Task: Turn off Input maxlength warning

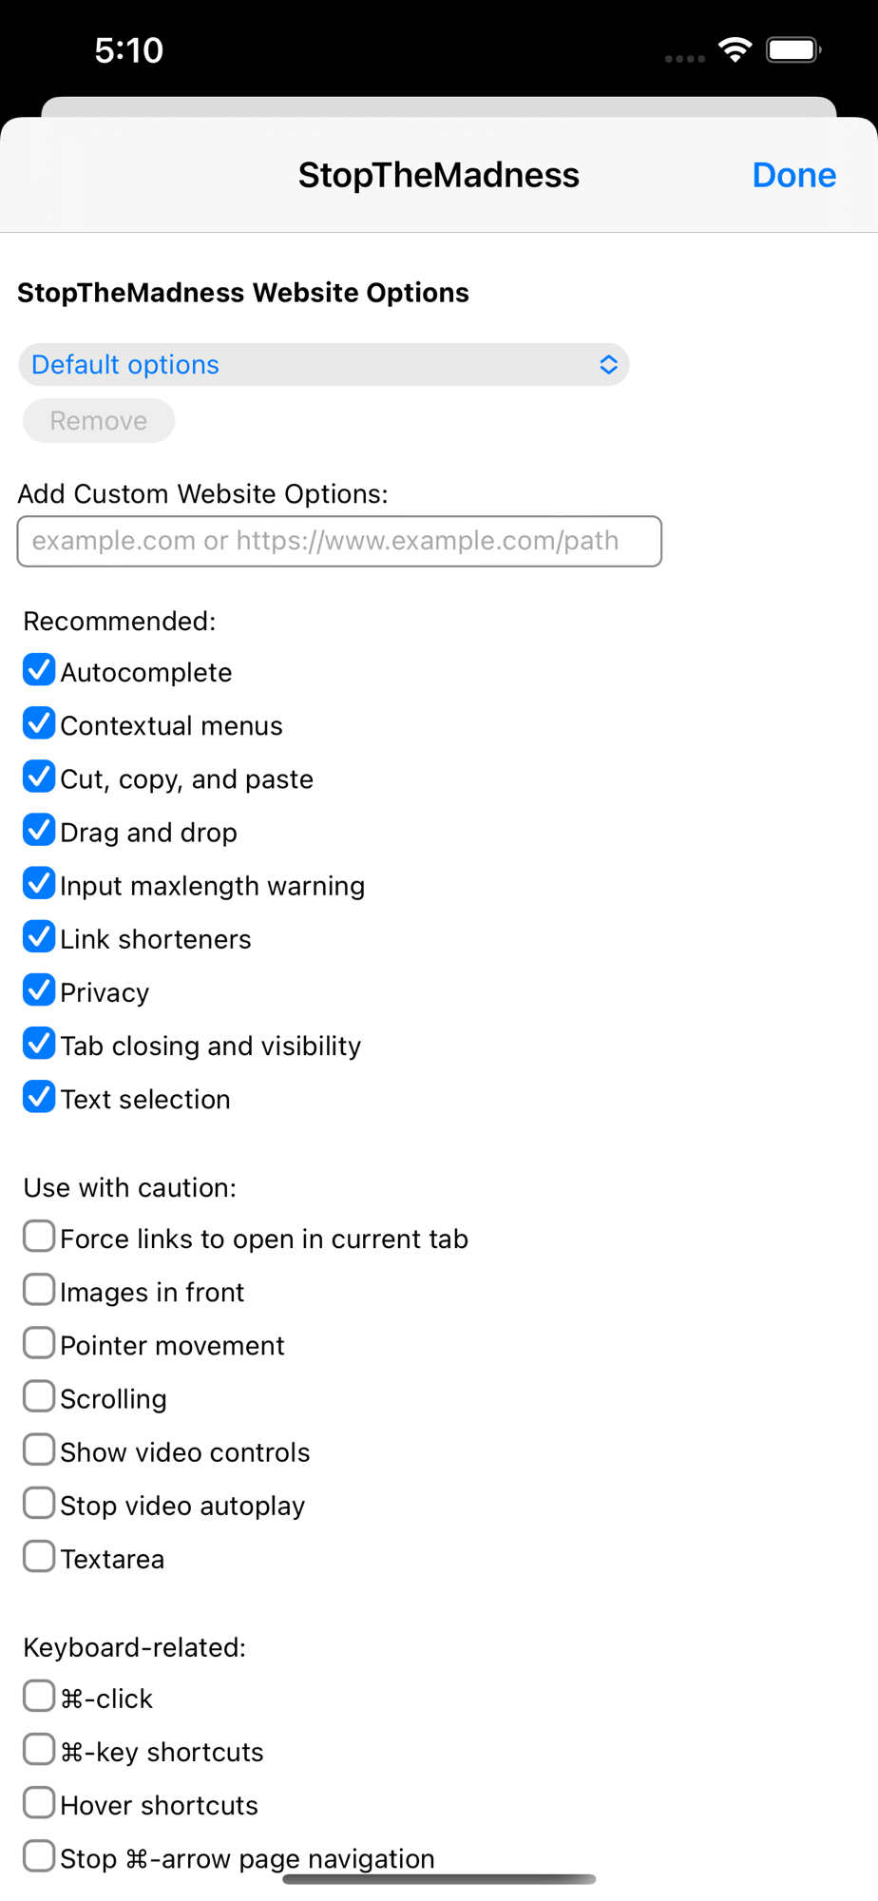Action: (x=39, y=883)
